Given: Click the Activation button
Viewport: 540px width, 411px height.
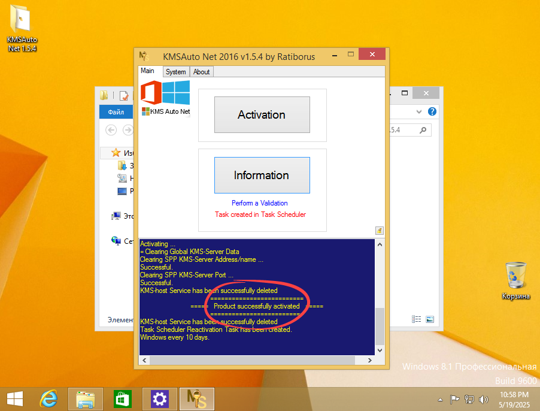Looking at the screenshot, I should pyautogui.click(x=262, y=114).
